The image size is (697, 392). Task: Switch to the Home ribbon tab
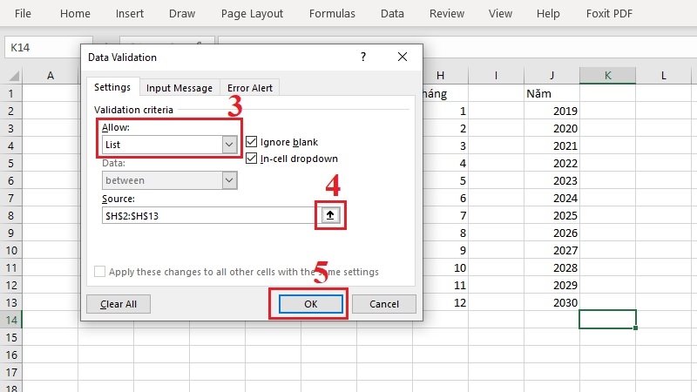(x=75, y=14)
